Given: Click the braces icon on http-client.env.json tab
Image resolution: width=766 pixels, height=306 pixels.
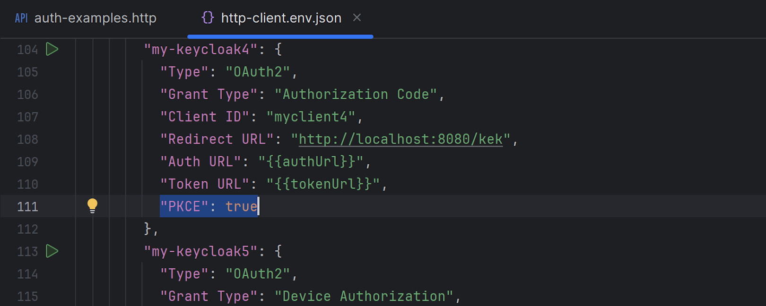Looking at the screenshot, I should (x=208, y=18).
